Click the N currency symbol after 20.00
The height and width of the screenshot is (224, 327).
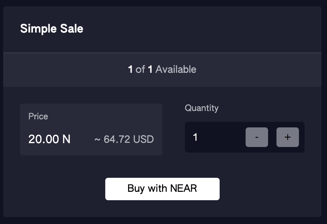(x=66, y=139)
